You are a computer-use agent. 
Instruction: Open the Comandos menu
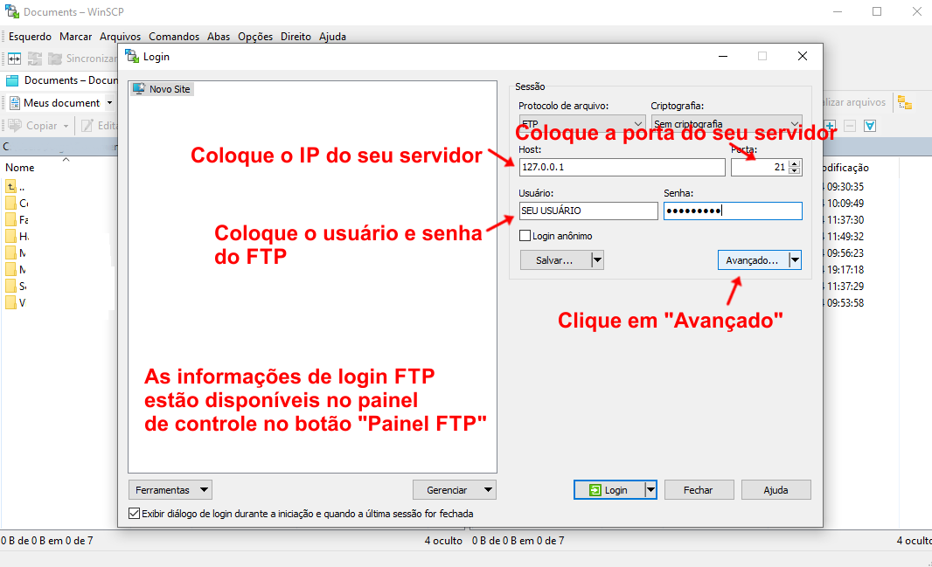coord(174,37)
